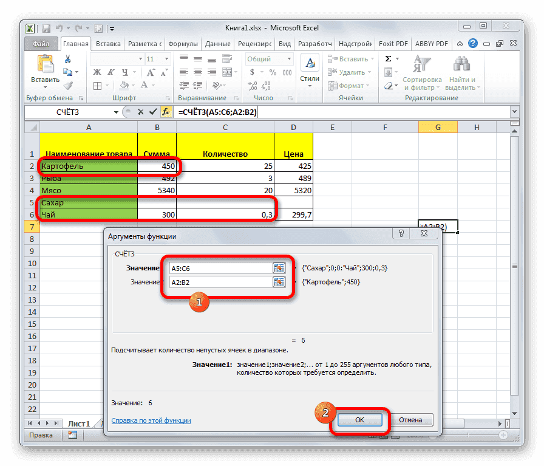Toggle underline with the Ч button
544x466 pixels.
[x=126, y=71]
